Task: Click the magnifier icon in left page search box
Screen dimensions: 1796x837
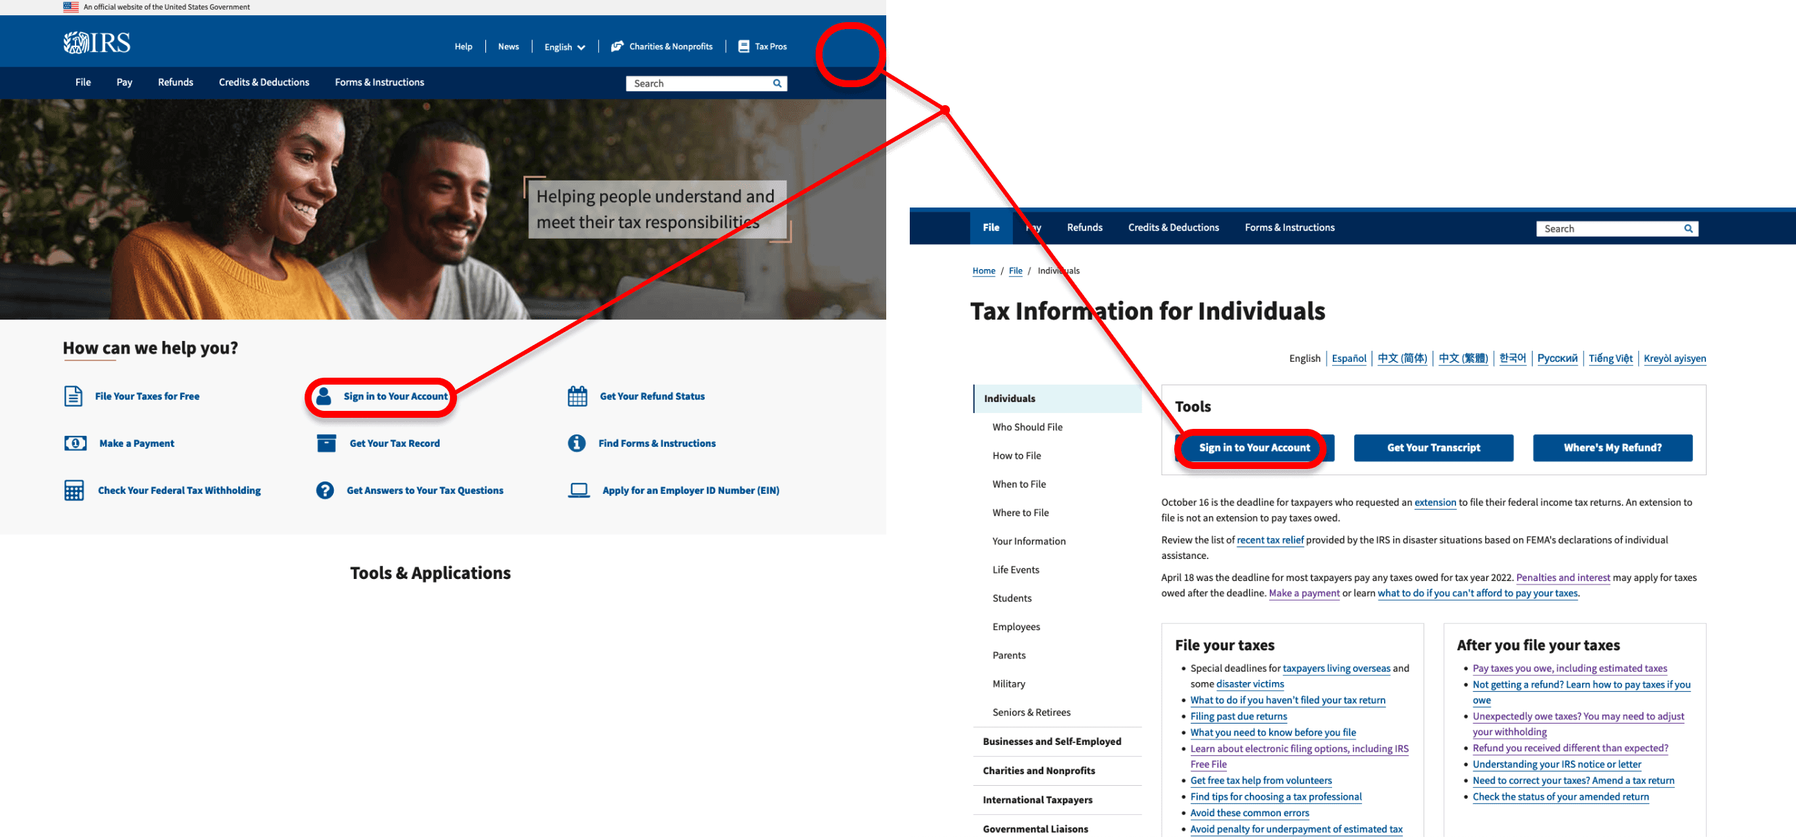Action: [777, 84]
